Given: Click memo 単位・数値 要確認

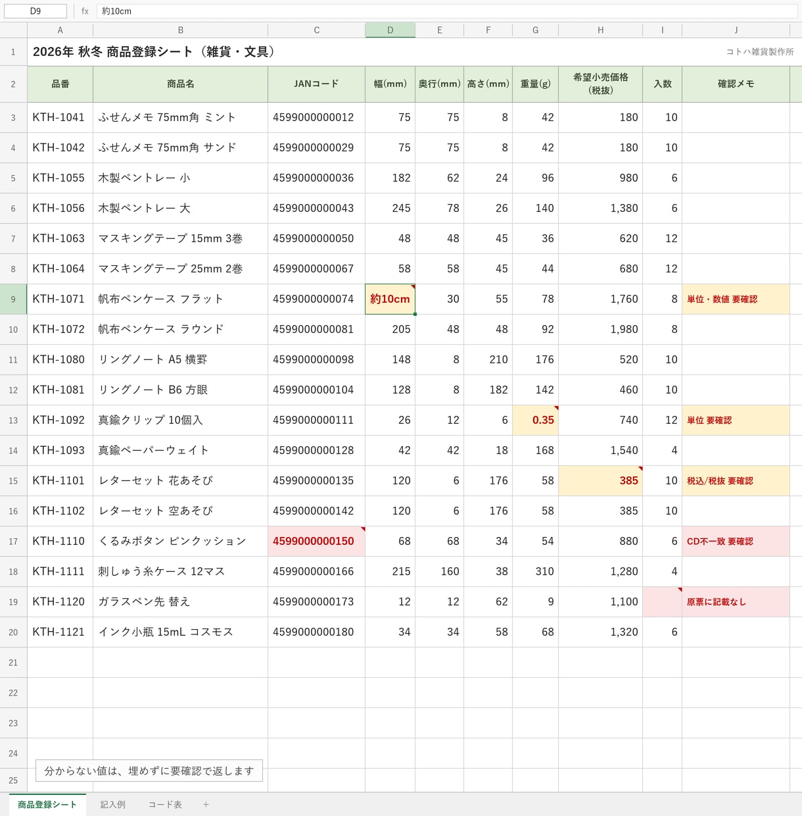Looking at the screenshot, I should click(x=736, y=299).
